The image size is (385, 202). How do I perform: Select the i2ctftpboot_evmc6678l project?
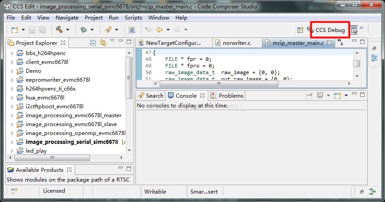pyautogui.click(x=55, y=107)
